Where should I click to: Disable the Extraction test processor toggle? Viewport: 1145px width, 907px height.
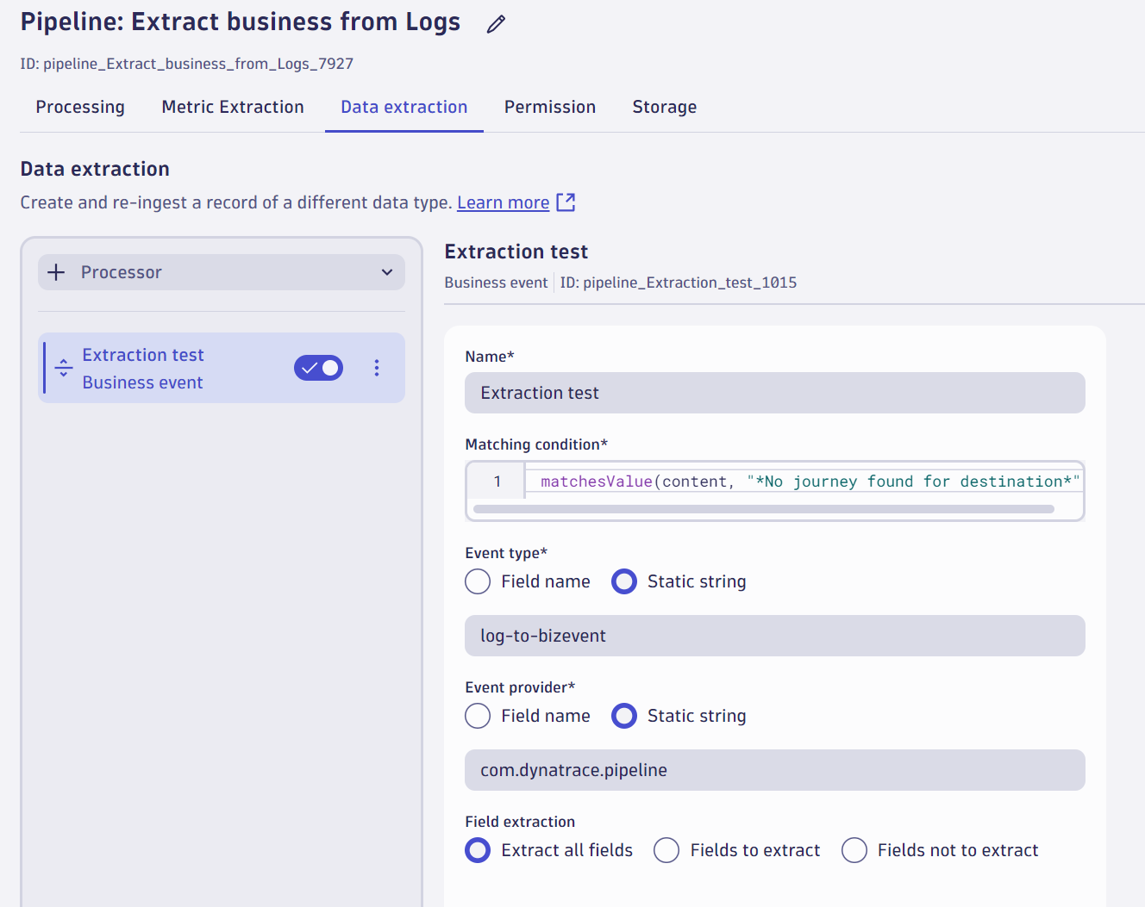[x=318, y=367]
